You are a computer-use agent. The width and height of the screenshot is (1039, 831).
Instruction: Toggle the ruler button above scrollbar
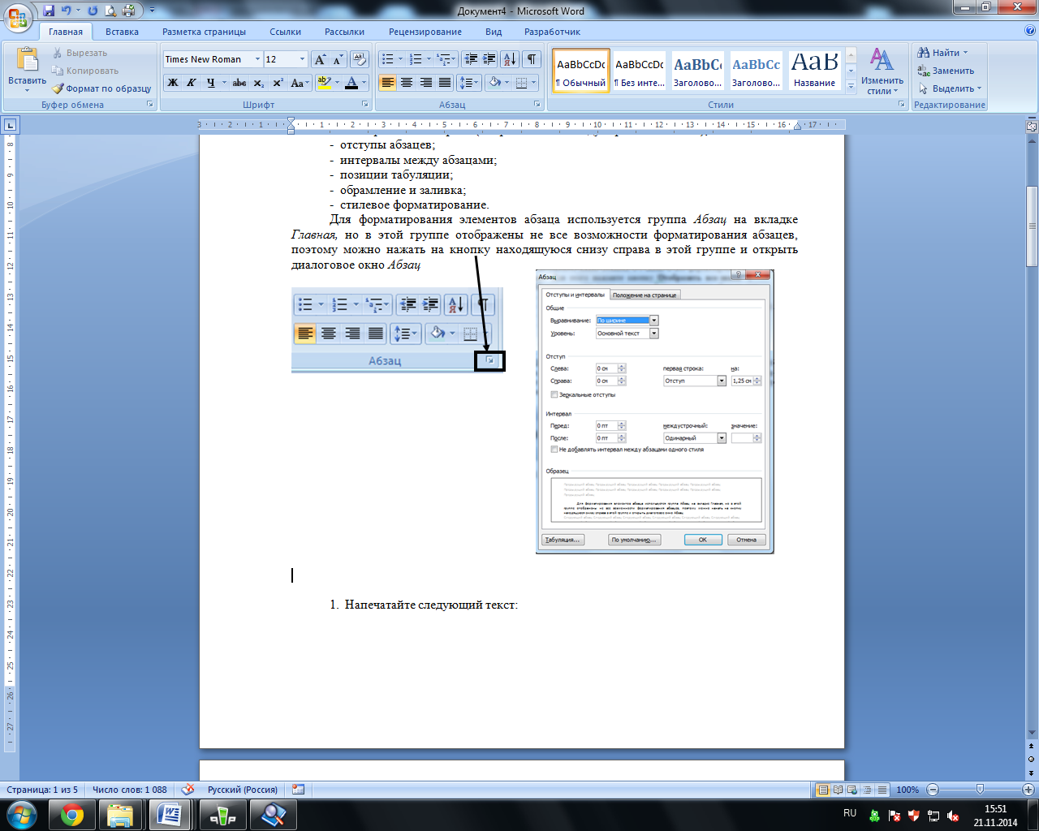pos(1032,126)
